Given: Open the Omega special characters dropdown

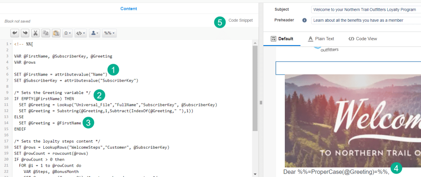Looking at the screenshot, I should coord(67,33).
